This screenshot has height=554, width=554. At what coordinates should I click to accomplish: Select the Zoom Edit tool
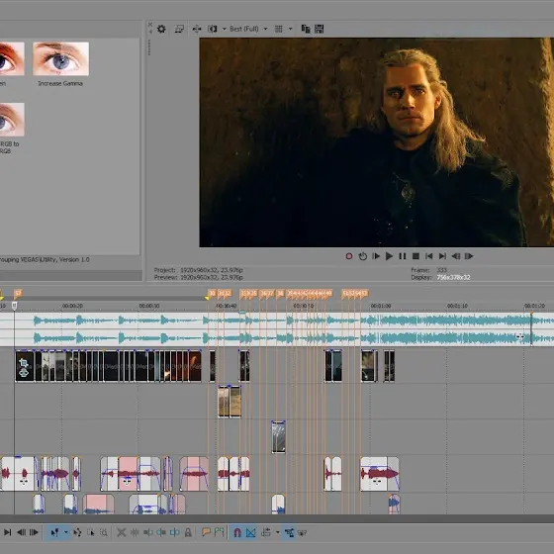click(104, 532)
